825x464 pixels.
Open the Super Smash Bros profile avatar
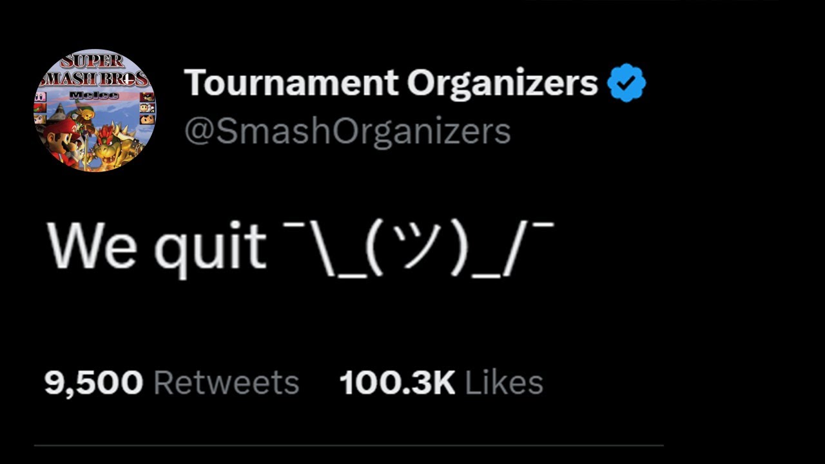coord(94,110)
